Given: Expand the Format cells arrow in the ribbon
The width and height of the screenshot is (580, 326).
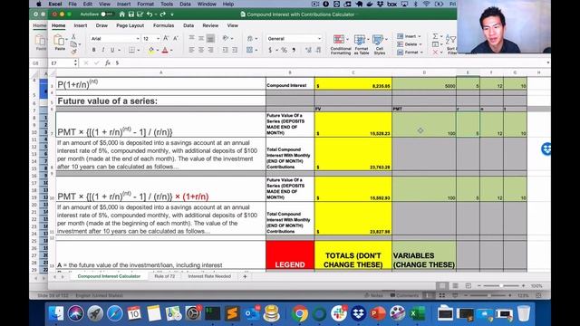Looking at the screenshot, I should pos(420,53).
